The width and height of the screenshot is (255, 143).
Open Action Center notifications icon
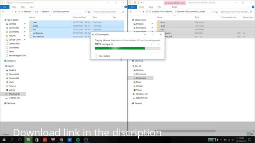pos(249,139)
